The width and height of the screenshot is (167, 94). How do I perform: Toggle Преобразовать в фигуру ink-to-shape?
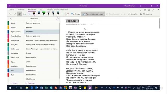pos(93,14)
